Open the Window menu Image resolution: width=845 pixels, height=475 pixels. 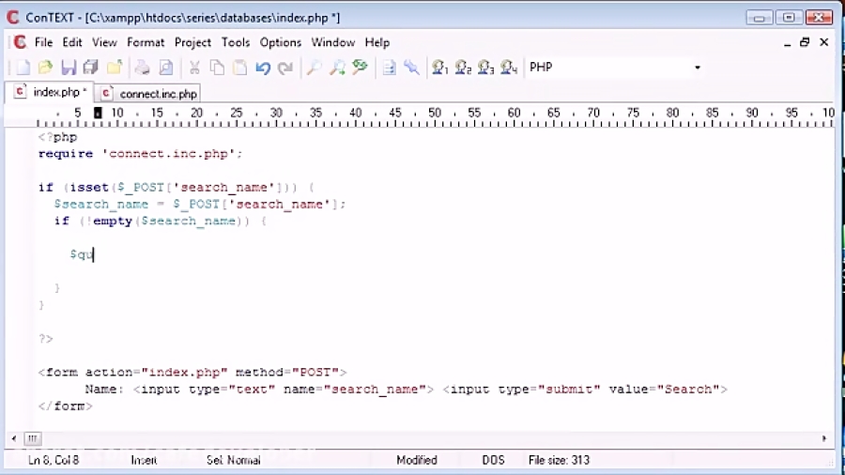(333, 42)
